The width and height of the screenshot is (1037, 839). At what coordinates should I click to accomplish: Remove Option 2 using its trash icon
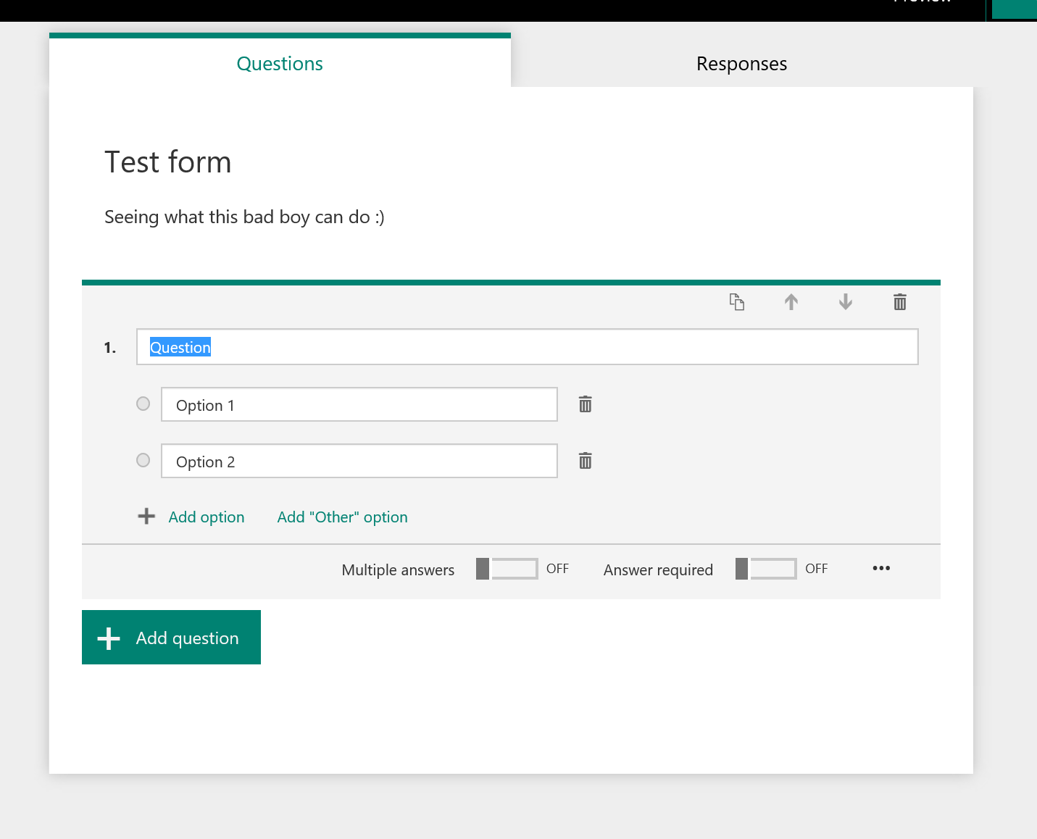tap(586, 461)
